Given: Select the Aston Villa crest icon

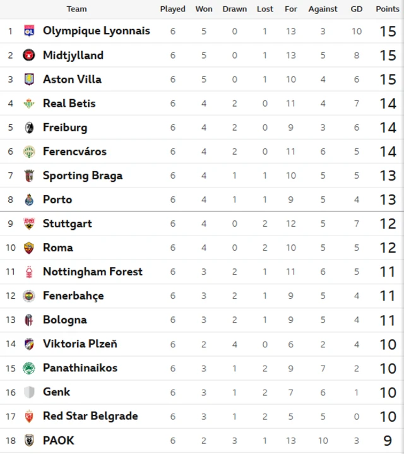Looking at the screenshot, I should click(29, 79).
